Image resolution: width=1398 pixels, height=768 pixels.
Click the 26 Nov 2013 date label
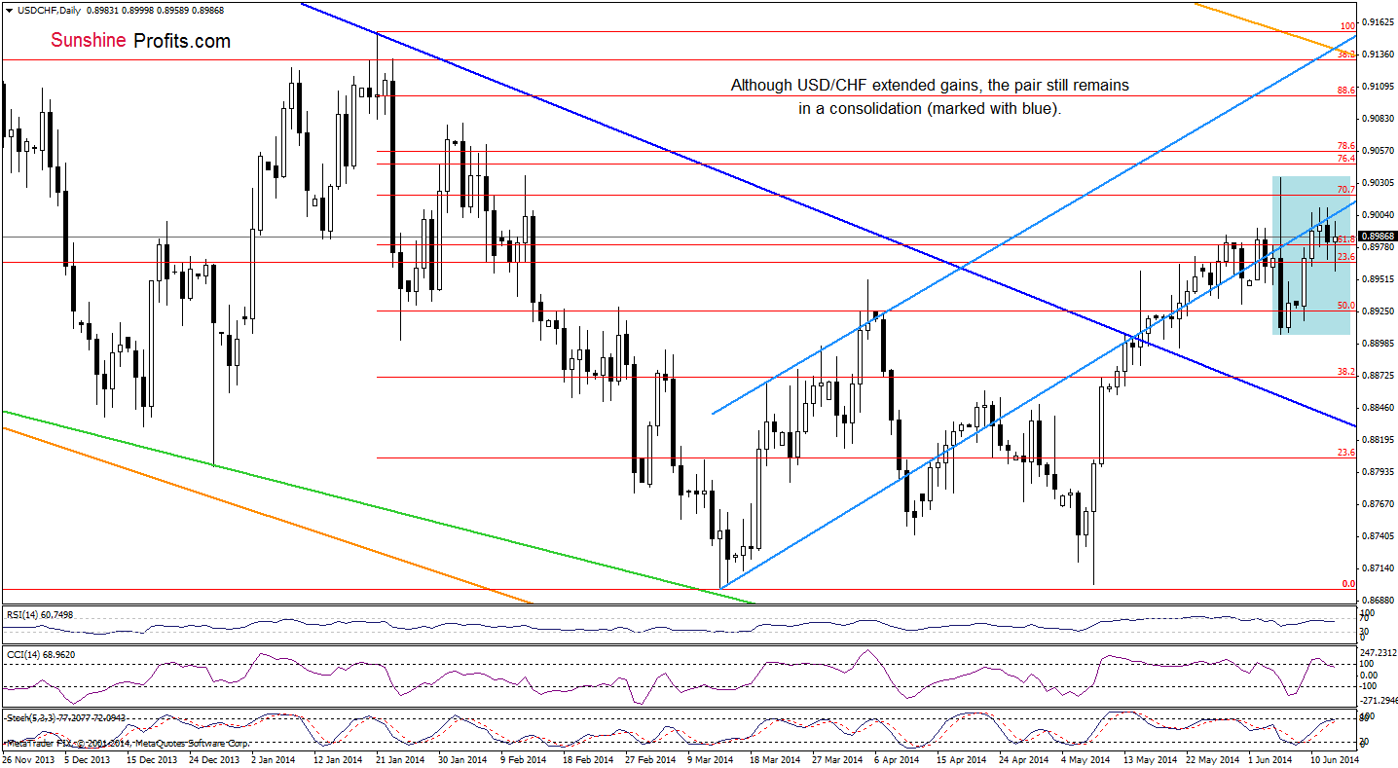tap(29, 759)
